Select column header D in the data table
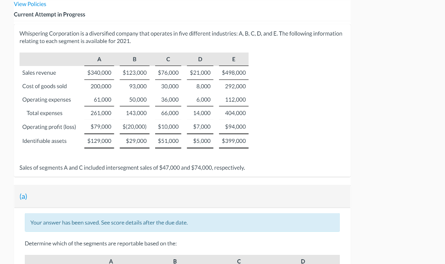445x264 pixels. (200, 59)
